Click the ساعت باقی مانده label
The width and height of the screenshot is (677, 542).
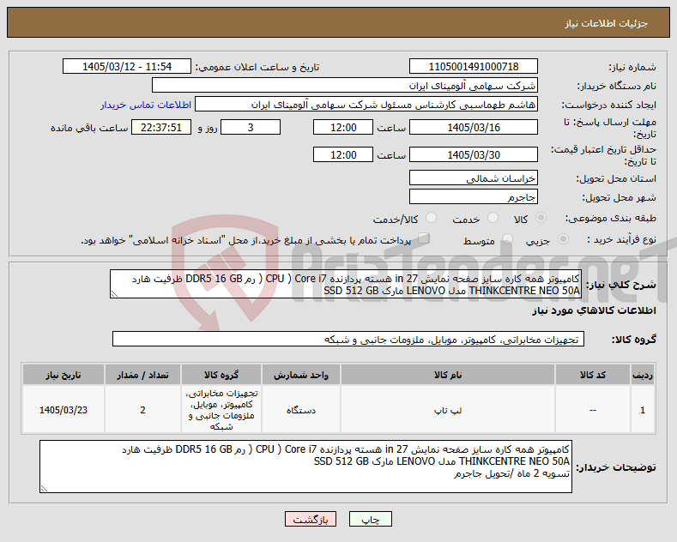pyautogui.click(x=89, y=128)
